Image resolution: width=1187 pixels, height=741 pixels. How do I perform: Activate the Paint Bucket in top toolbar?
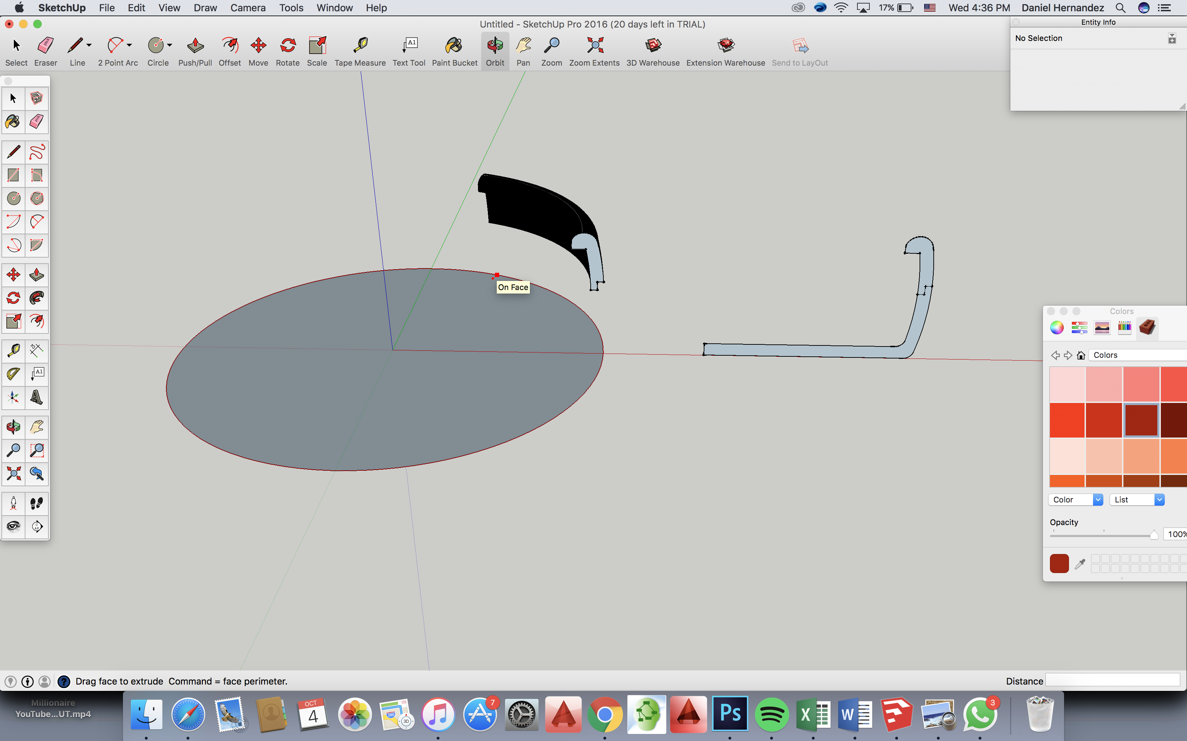point(454,52)
